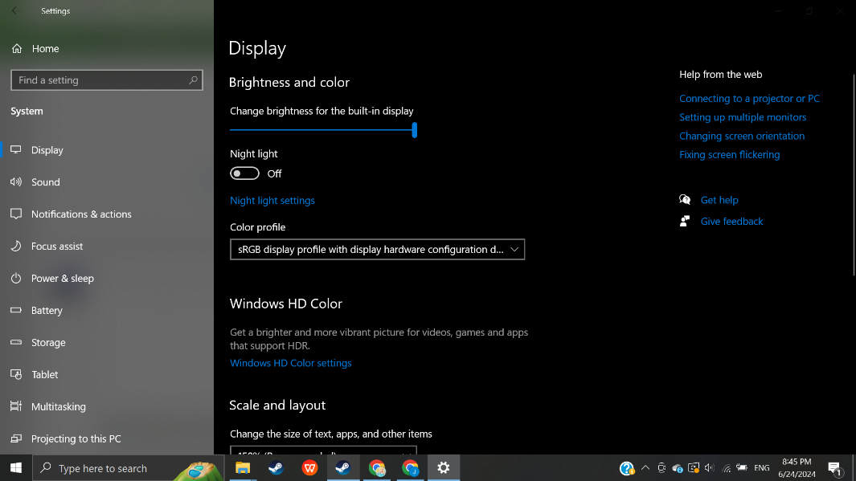Click the Power & sleep icon
This screenshot has width=856, height=481.
tap(15, 279)
